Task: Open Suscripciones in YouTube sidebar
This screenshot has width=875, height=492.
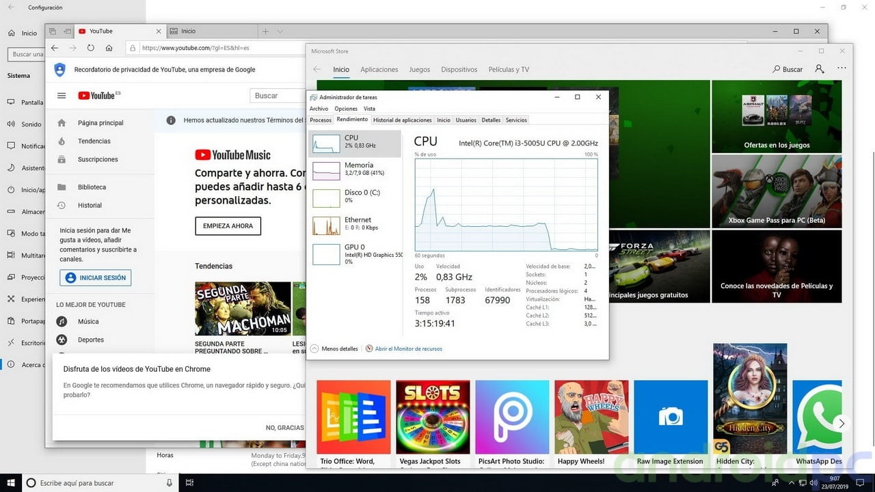Action: click(98, 159)
